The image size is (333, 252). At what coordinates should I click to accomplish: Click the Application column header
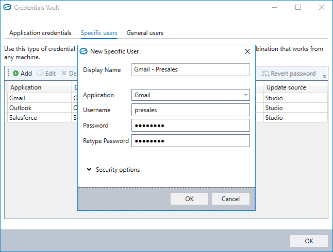coord(40,87)
